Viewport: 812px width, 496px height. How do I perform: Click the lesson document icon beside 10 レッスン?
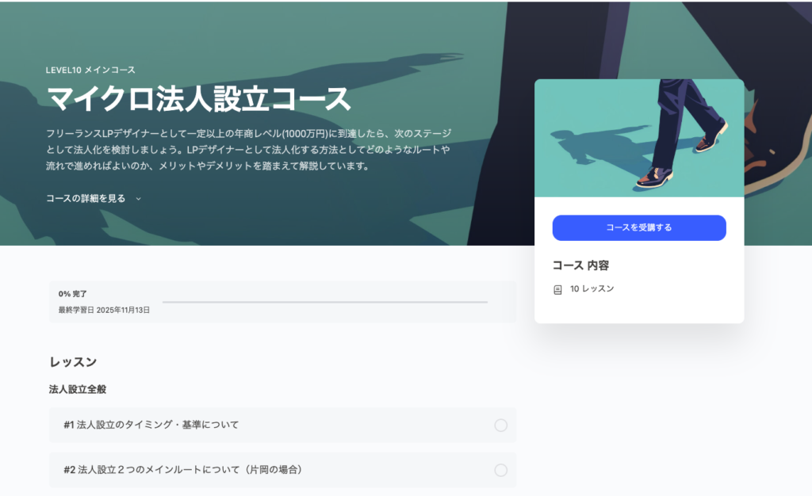557,290
